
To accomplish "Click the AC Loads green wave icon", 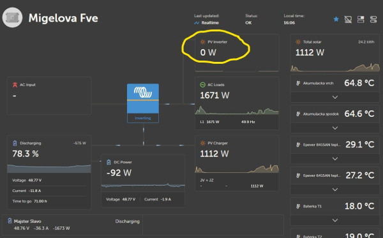I will (202, 85).
